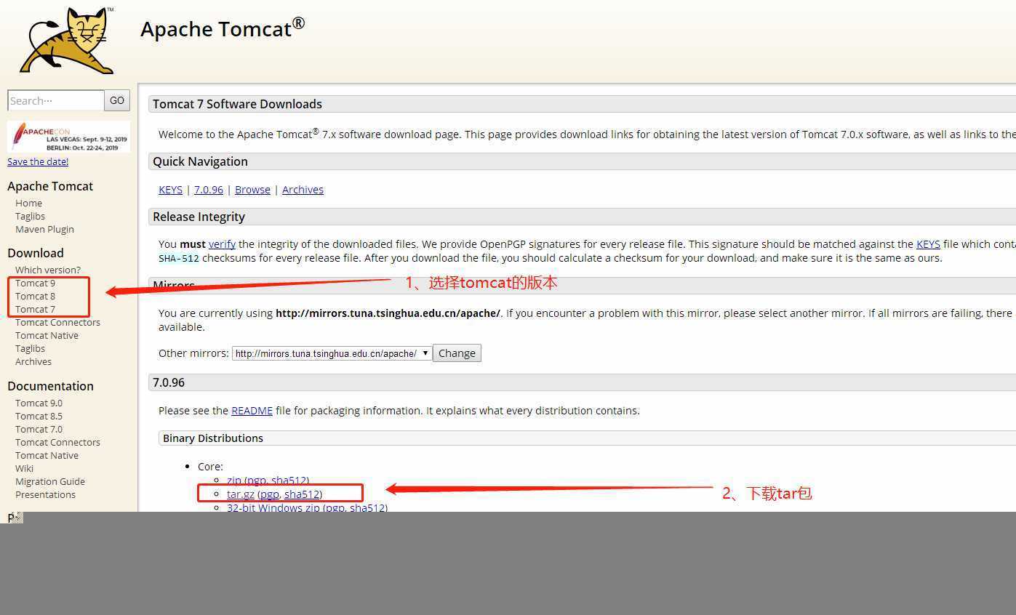Screen dimensions: 1016x615
Task: Open Tomcat Native under Documentation
Action: [47, 455]
